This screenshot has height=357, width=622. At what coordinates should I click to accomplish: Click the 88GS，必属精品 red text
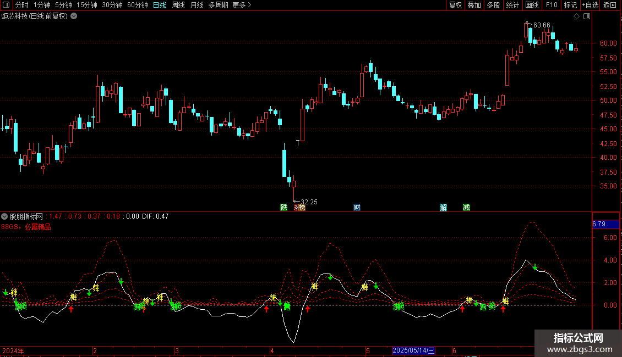coord(26,227)
